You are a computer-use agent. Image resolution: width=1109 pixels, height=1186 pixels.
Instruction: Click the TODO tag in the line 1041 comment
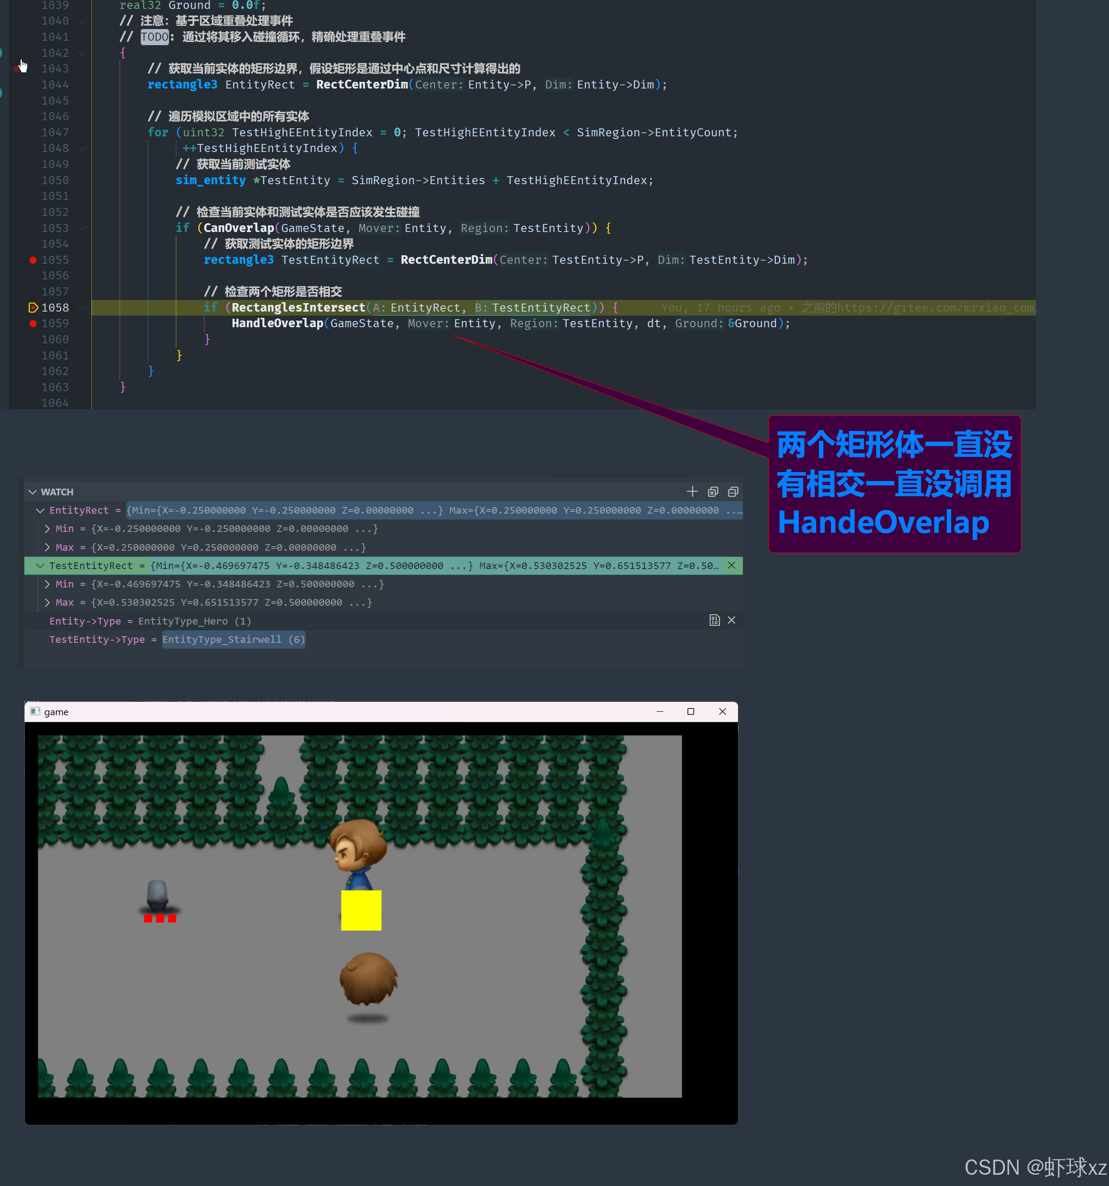155,37
